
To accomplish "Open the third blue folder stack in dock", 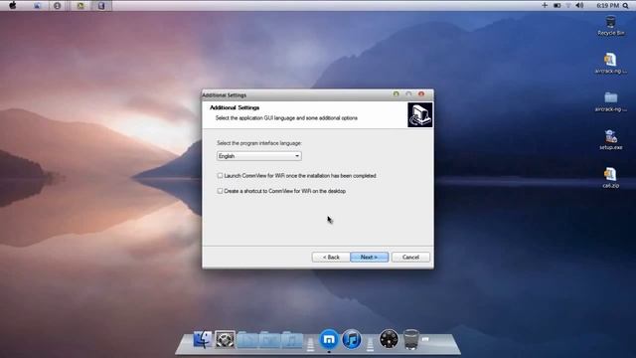I will coord(292,340).
